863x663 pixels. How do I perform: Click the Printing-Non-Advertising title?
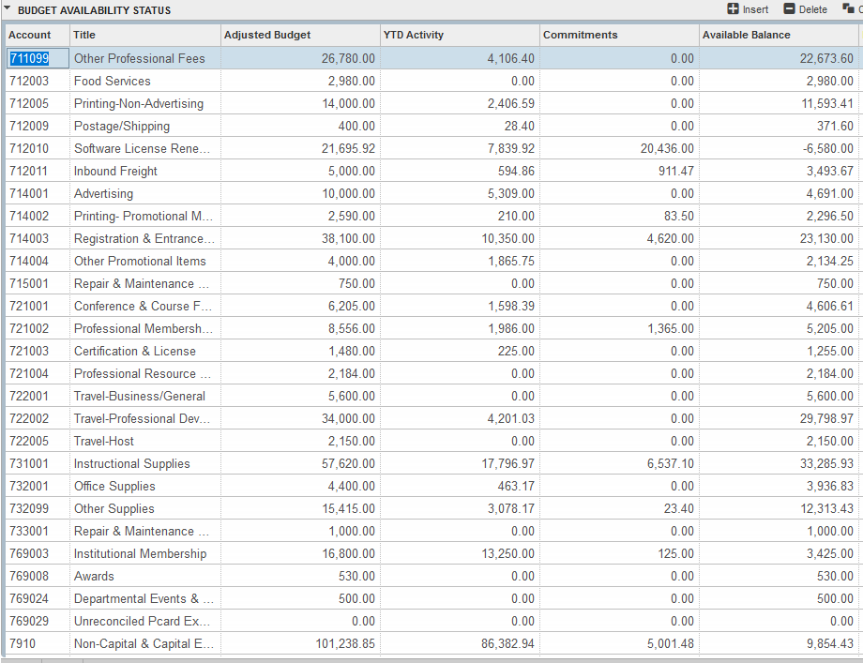(x=139, y=103)
